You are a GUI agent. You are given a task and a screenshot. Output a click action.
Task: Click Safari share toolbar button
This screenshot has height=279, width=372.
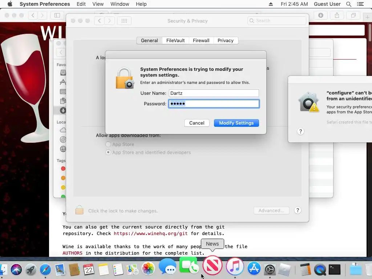(337, 15)
